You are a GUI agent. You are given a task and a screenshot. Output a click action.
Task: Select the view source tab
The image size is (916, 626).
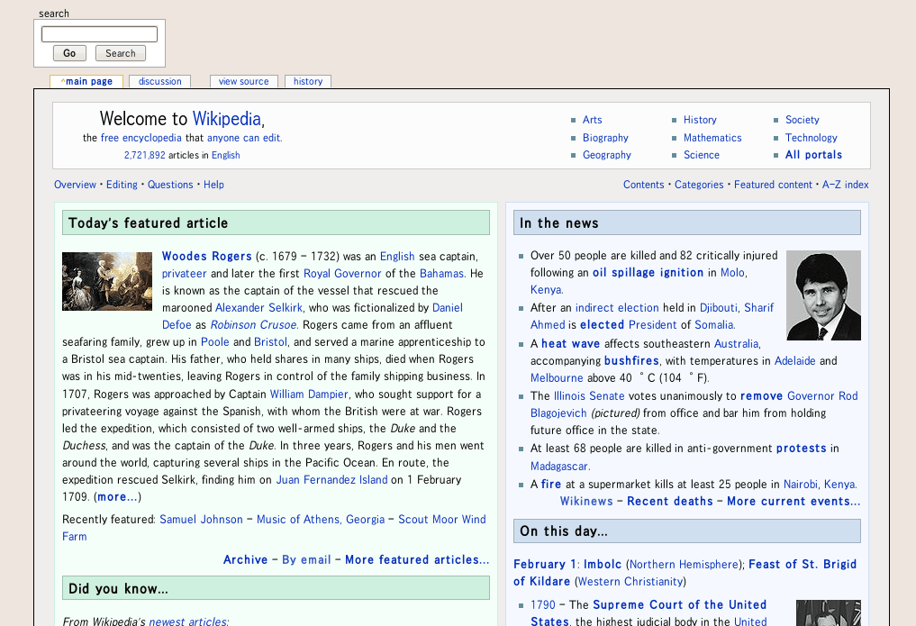click(243, 81)
